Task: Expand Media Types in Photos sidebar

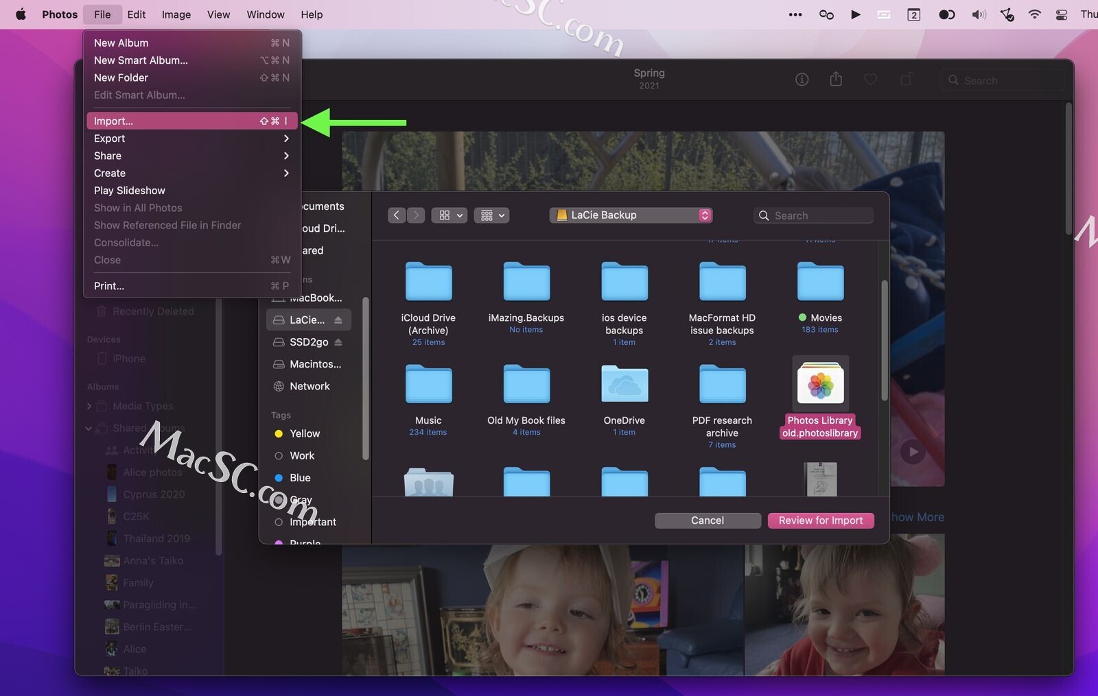Action: [x=89, y=406]
